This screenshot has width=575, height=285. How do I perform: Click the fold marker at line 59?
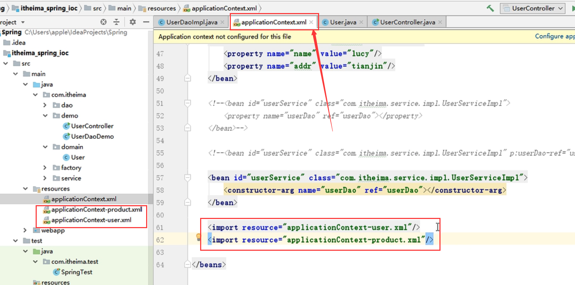pyautogui.click(x=188, y=202)
